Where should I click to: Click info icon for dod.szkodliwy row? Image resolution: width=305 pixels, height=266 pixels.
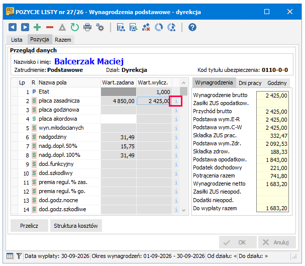176,173
